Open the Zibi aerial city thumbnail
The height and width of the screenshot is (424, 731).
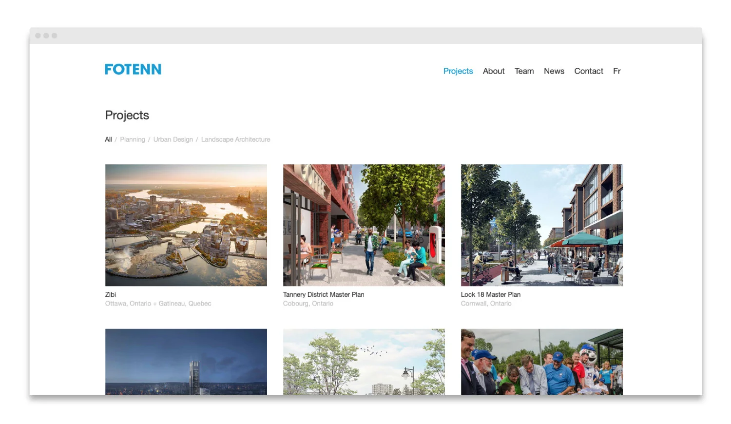186,225
